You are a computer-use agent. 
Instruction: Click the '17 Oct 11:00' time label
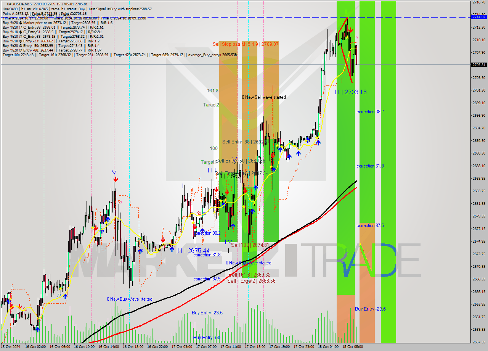click(230, 347)
